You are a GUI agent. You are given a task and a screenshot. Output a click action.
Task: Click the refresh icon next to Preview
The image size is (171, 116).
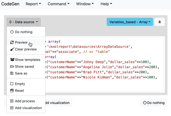(12, 42)
